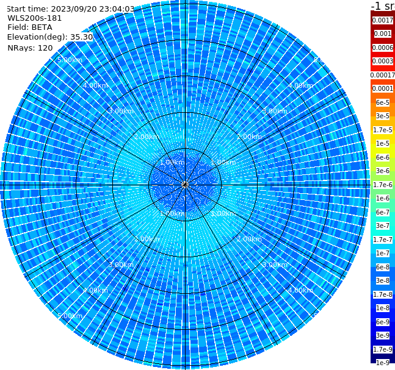Click the 1.7e-8 colorbar value

click(383, 294)
